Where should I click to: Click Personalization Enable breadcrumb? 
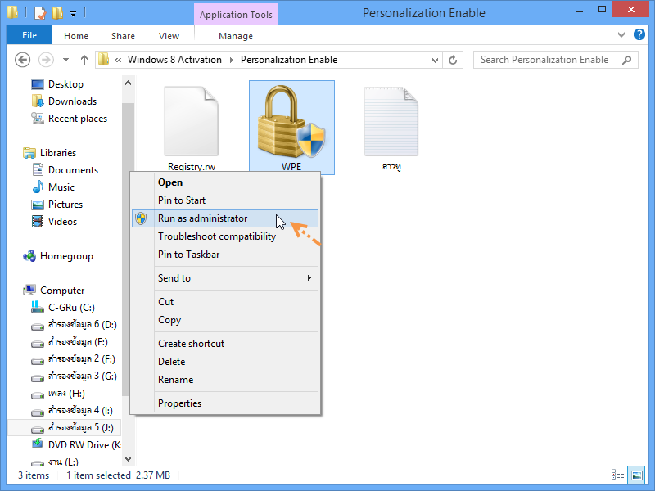coord(289,60)
